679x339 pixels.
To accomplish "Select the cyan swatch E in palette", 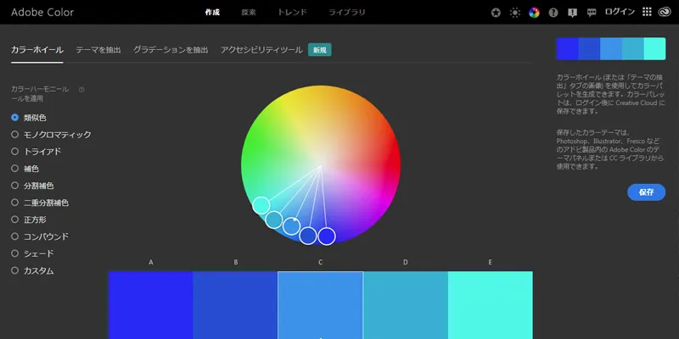I will pos(490,305).
